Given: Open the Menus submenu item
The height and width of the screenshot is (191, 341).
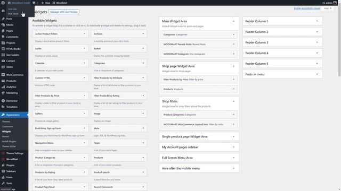Looking at the screenshot, I should coord(6,137).
